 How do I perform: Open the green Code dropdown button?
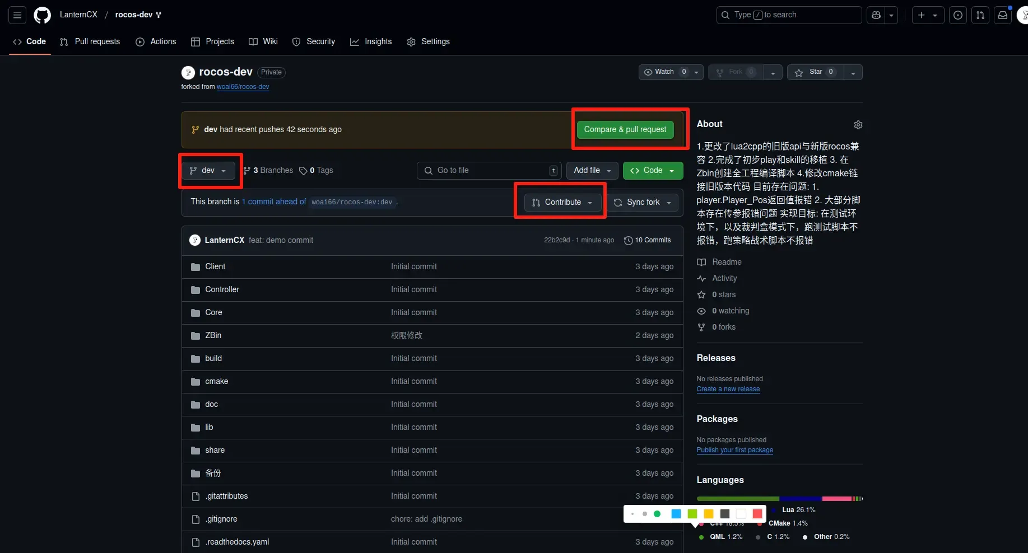653,171
